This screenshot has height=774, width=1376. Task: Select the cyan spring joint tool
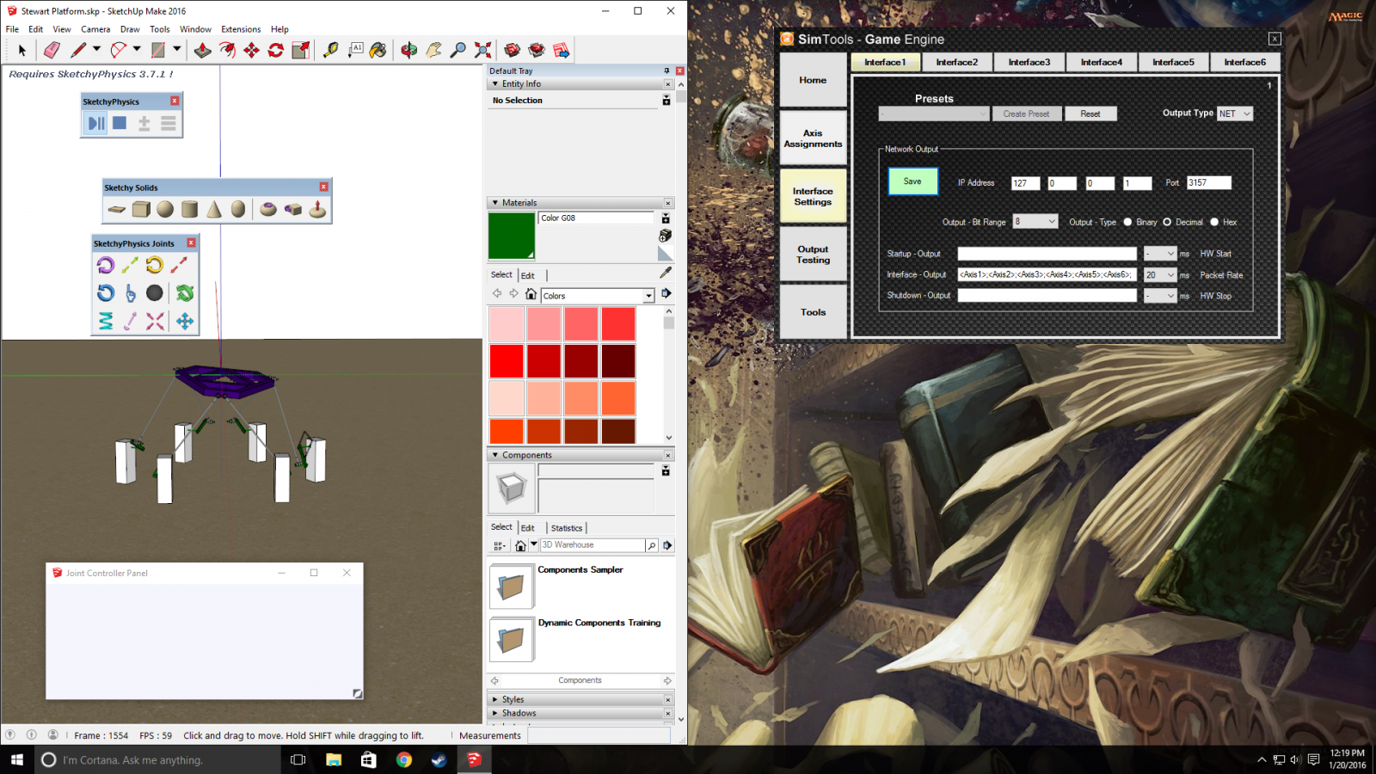click(x=106, y=321)
